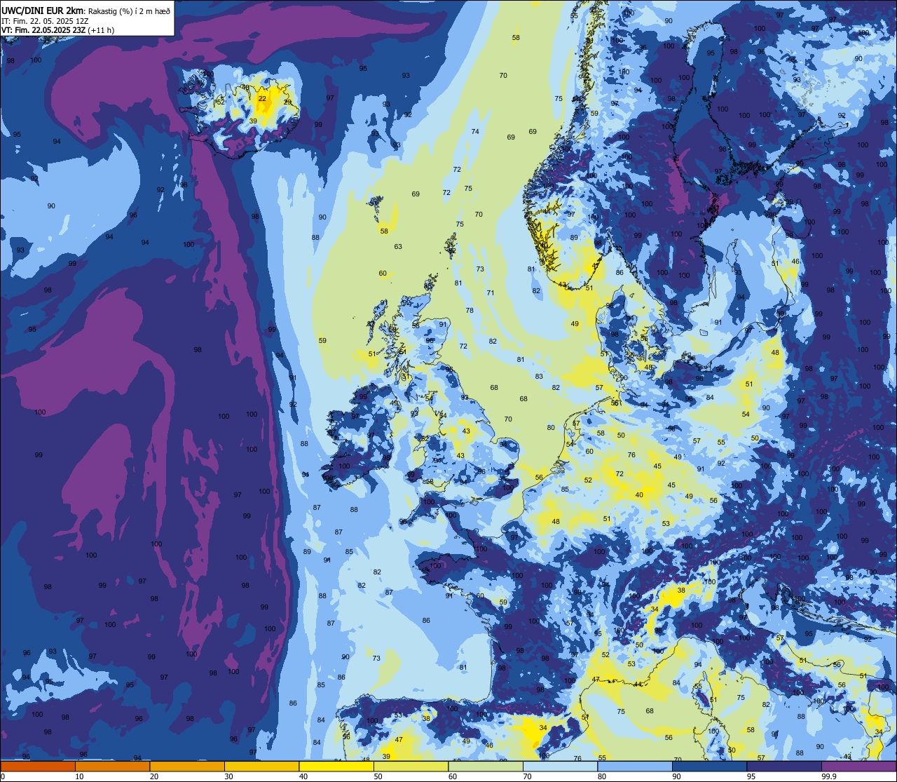Click the bright yellow 40–50 legend swatch
The width and height of the screenshot is (897, 782).
(336, 766)
